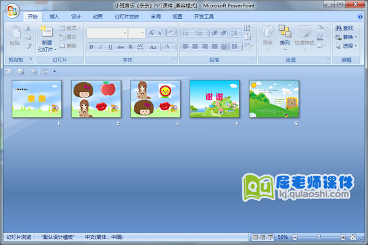Open Character Spacing AV dropdown
368x245 pixels.
pyautogui.click(x=141, y=47)
